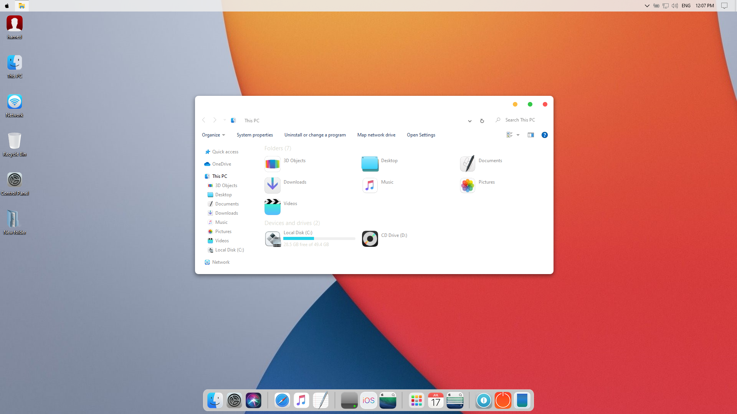This screenshot has height=414, width=737.
Task: Open the Pictures folder with flower icon
Action: tap(468, 186)
